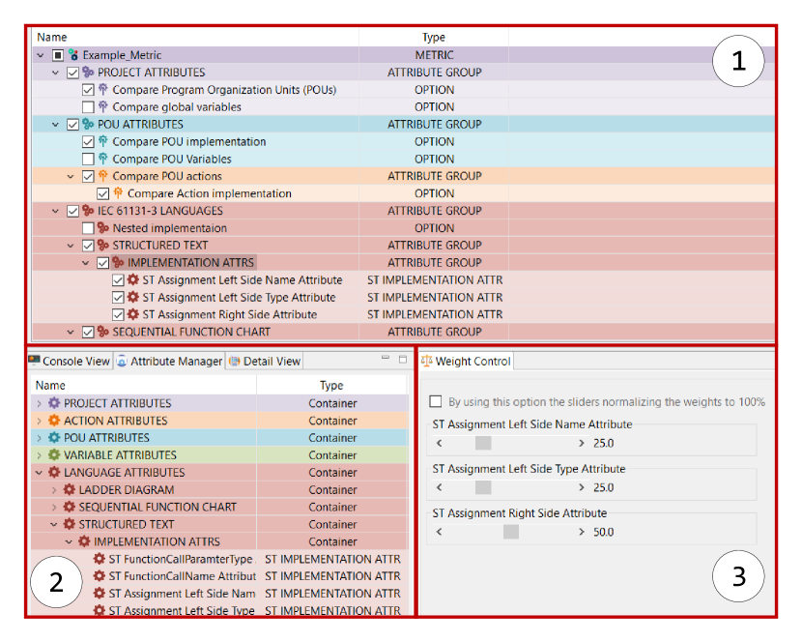Click the PROJECT ATTRIBUTES group icon in metric tree
The height and width of the screenshot is (642, 802).
click(88, 73)
